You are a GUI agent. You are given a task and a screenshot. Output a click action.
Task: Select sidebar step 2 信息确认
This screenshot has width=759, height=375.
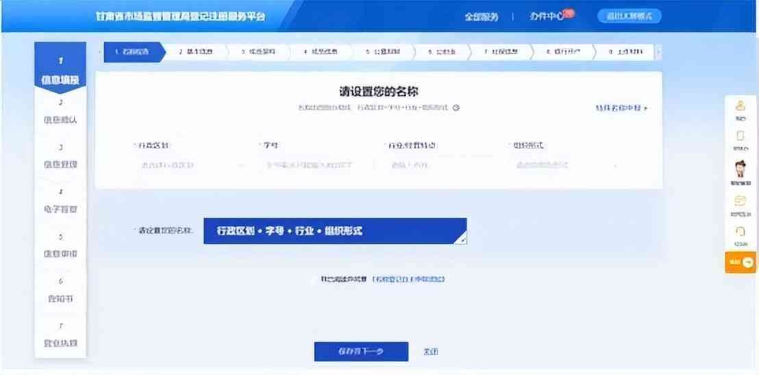point(60,112)
